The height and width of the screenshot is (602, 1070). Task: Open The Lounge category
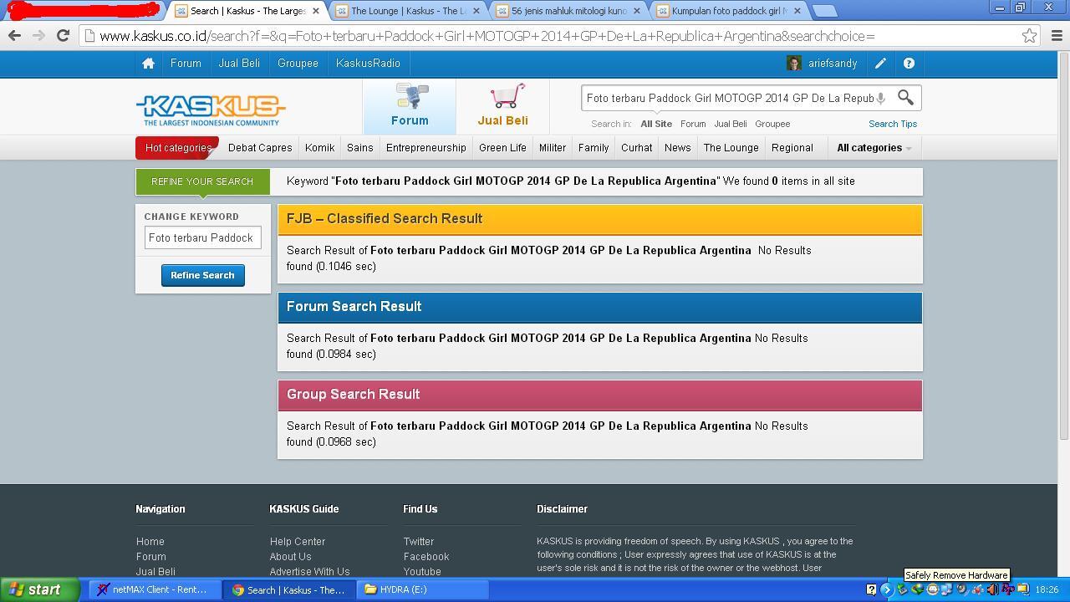point(731,148)
